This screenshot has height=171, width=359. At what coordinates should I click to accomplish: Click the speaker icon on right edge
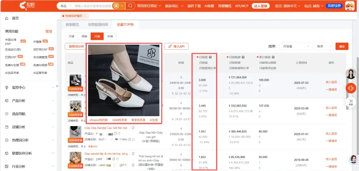point(351,88)
